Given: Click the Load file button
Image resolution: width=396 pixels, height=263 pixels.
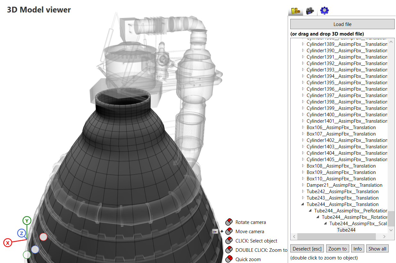Looking at the screenshot, I should click(342, 24).
